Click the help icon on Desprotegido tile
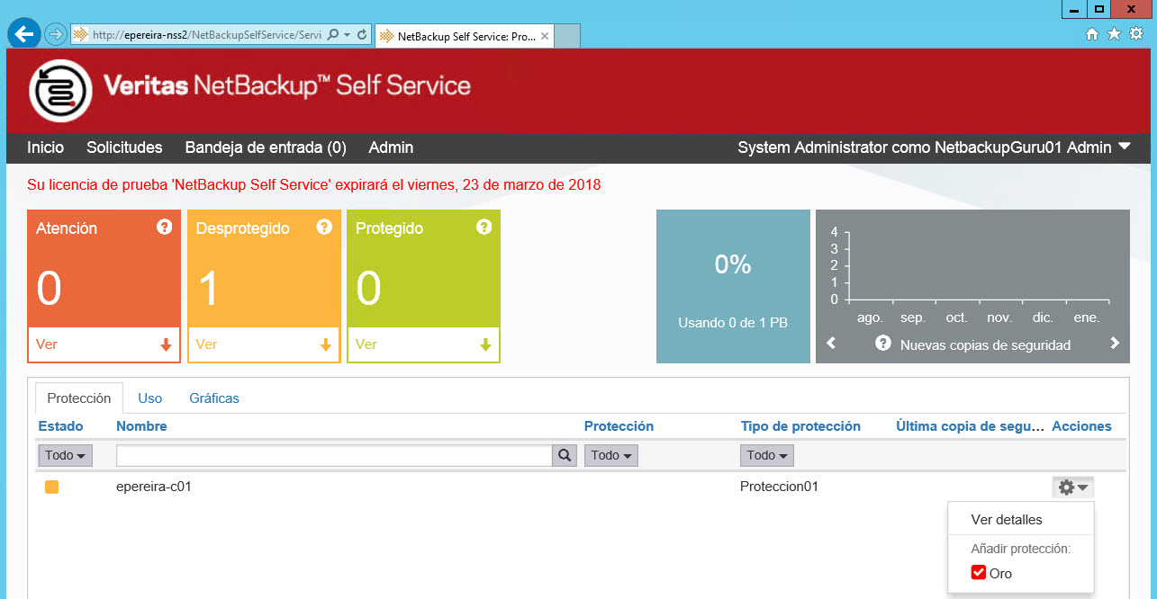 tap(324, 227)
